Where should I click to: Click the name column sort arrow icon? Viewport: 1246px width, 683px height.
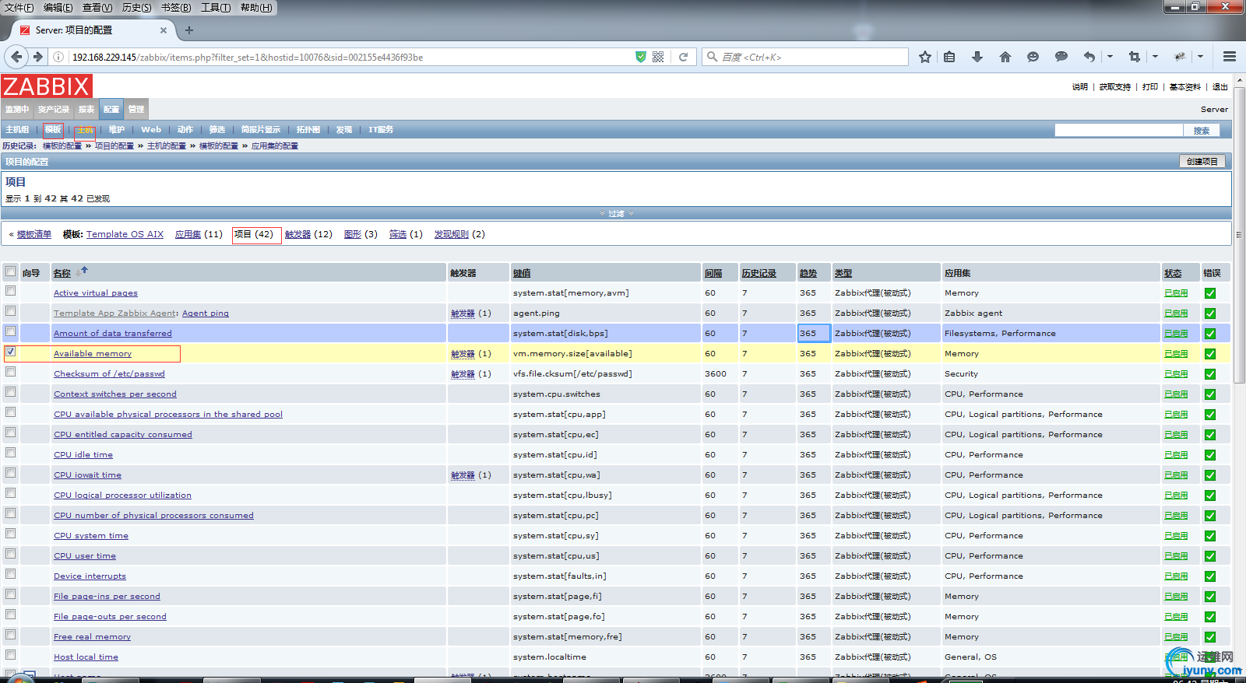pyautogui.click(x=84, y=270)
